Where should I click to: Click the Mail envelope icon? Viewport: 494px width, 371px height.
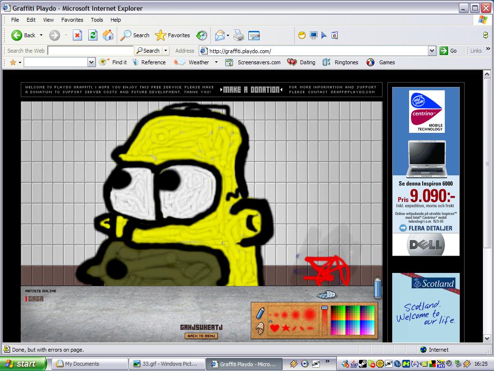(220, 35)
